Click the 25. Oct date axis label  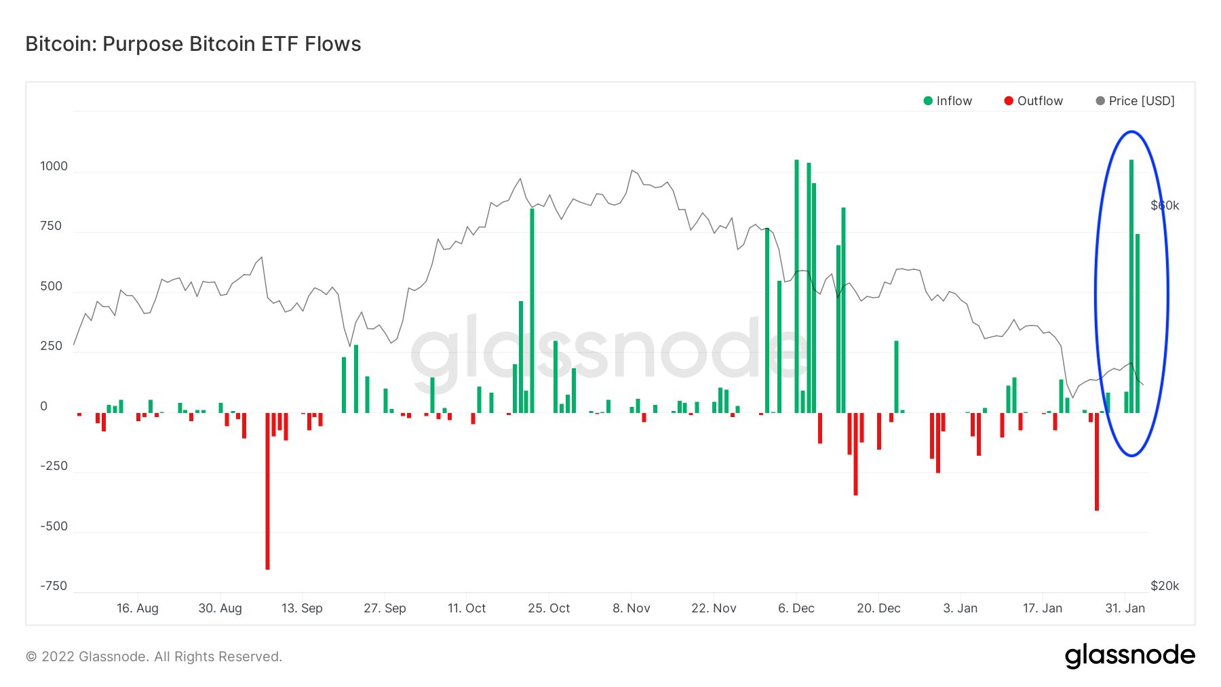tap(549, 608)
